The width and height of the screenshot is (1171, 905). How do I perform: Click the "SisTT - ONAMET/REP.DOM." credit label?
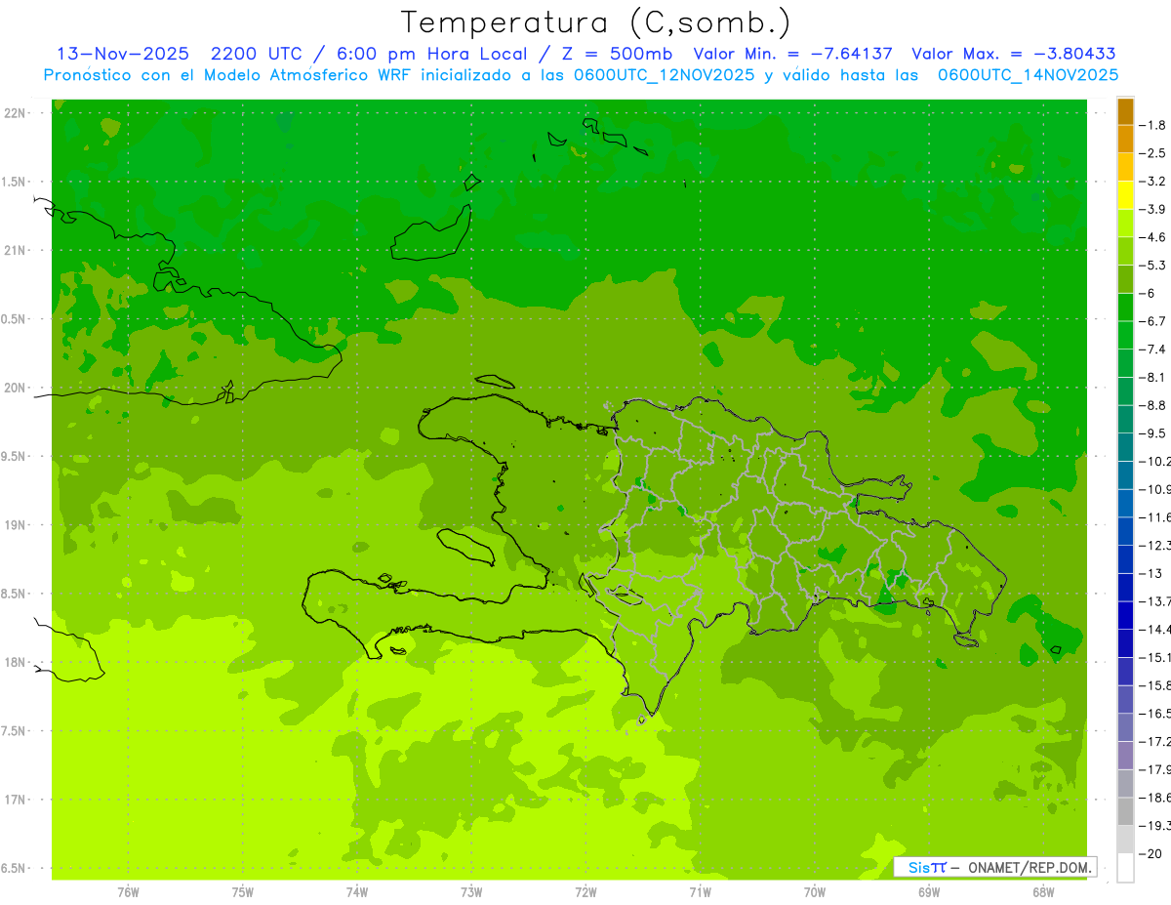point(995,867)
